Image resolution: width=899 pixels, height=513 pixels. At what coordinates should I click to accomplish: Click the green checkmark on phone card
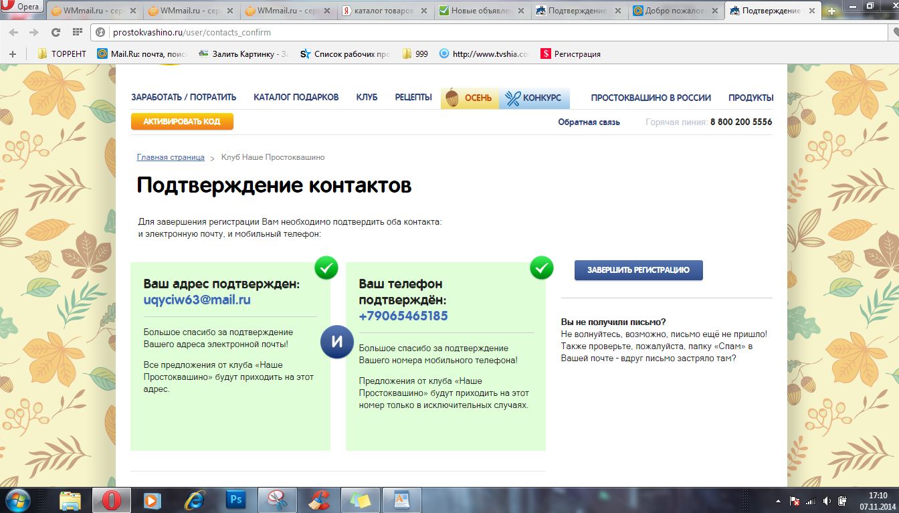pos(541,268)
